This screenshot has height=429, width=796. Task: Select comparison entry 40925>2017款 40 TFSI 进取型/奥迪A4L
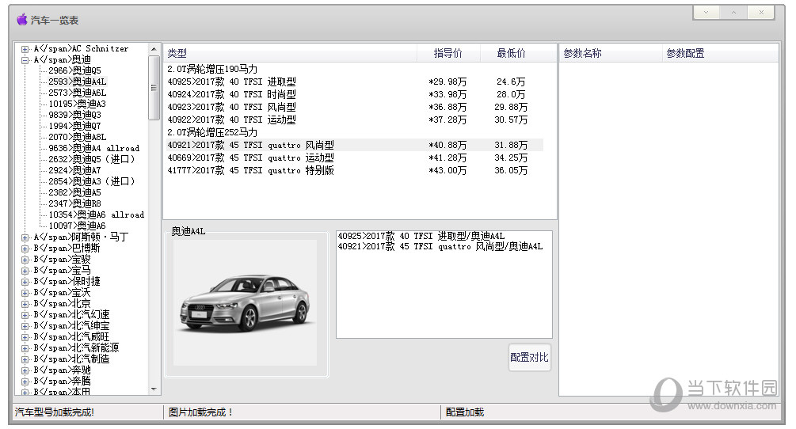pos(421,237)
